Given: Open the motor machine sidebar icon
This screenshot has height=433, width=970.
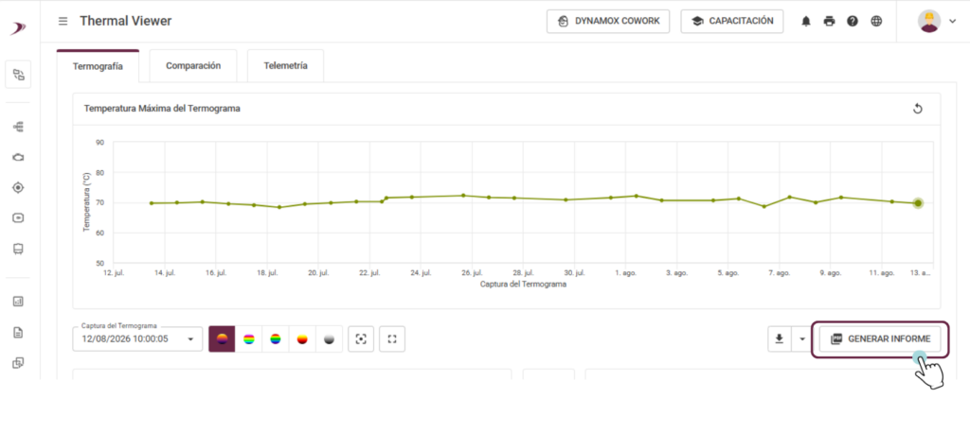Looking at the screenshot, I should [19, 158].
